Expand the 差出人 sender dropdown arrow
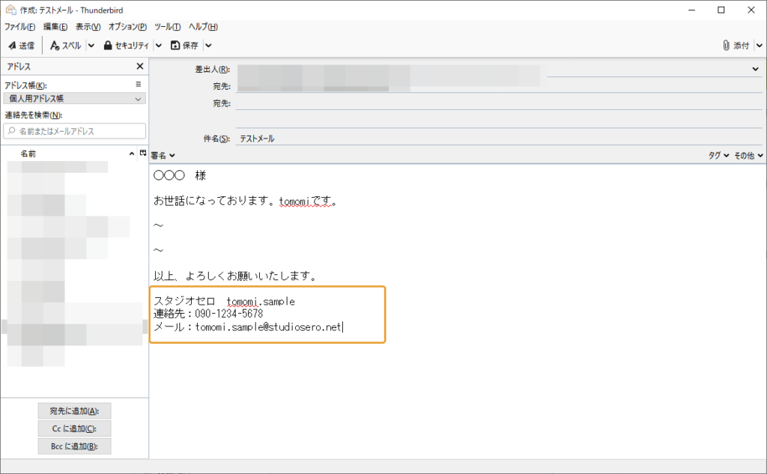Image resolution: width=767 pixels, height=474 pixels. (755, 68)
